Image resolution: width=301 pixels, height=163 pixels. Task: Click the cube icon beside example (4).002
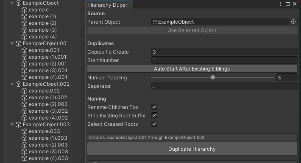(25, 118)
